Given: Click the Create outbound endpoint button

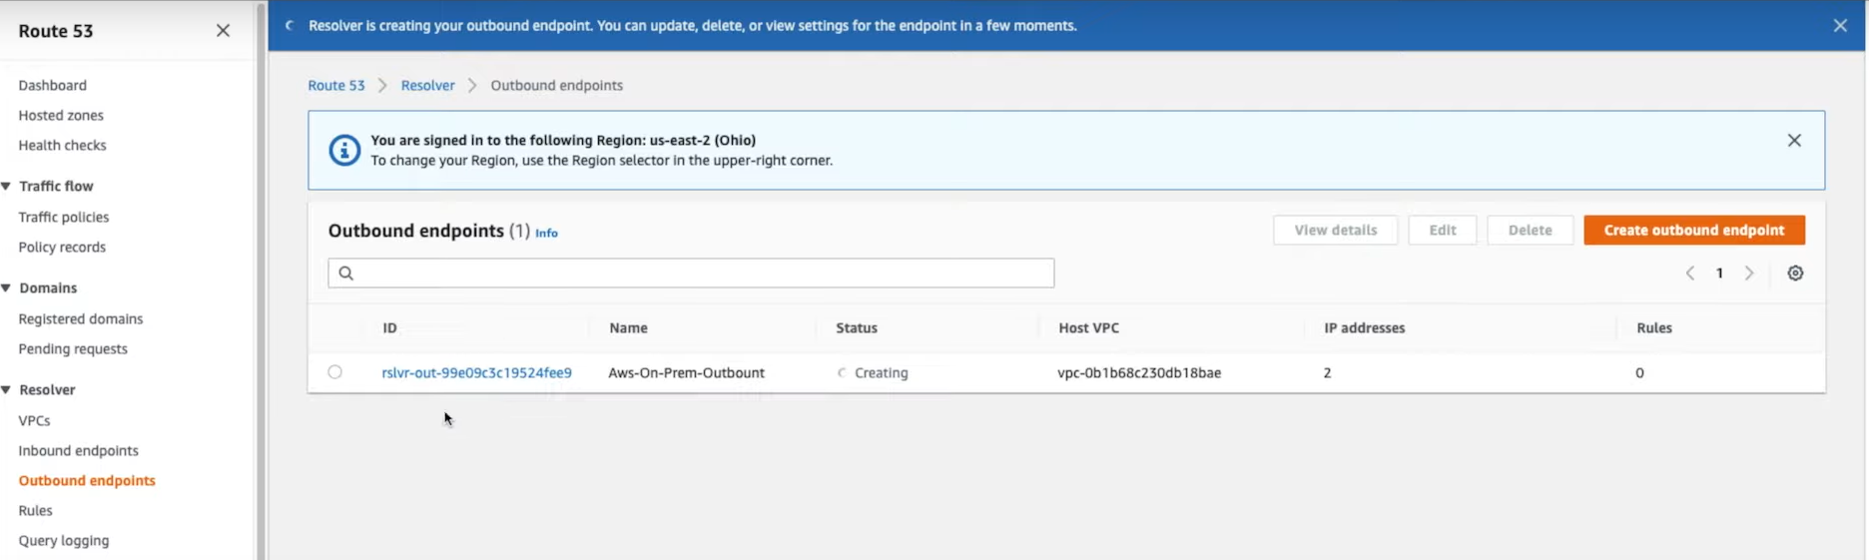Looking at the screenshot, I should point(1694,231).
